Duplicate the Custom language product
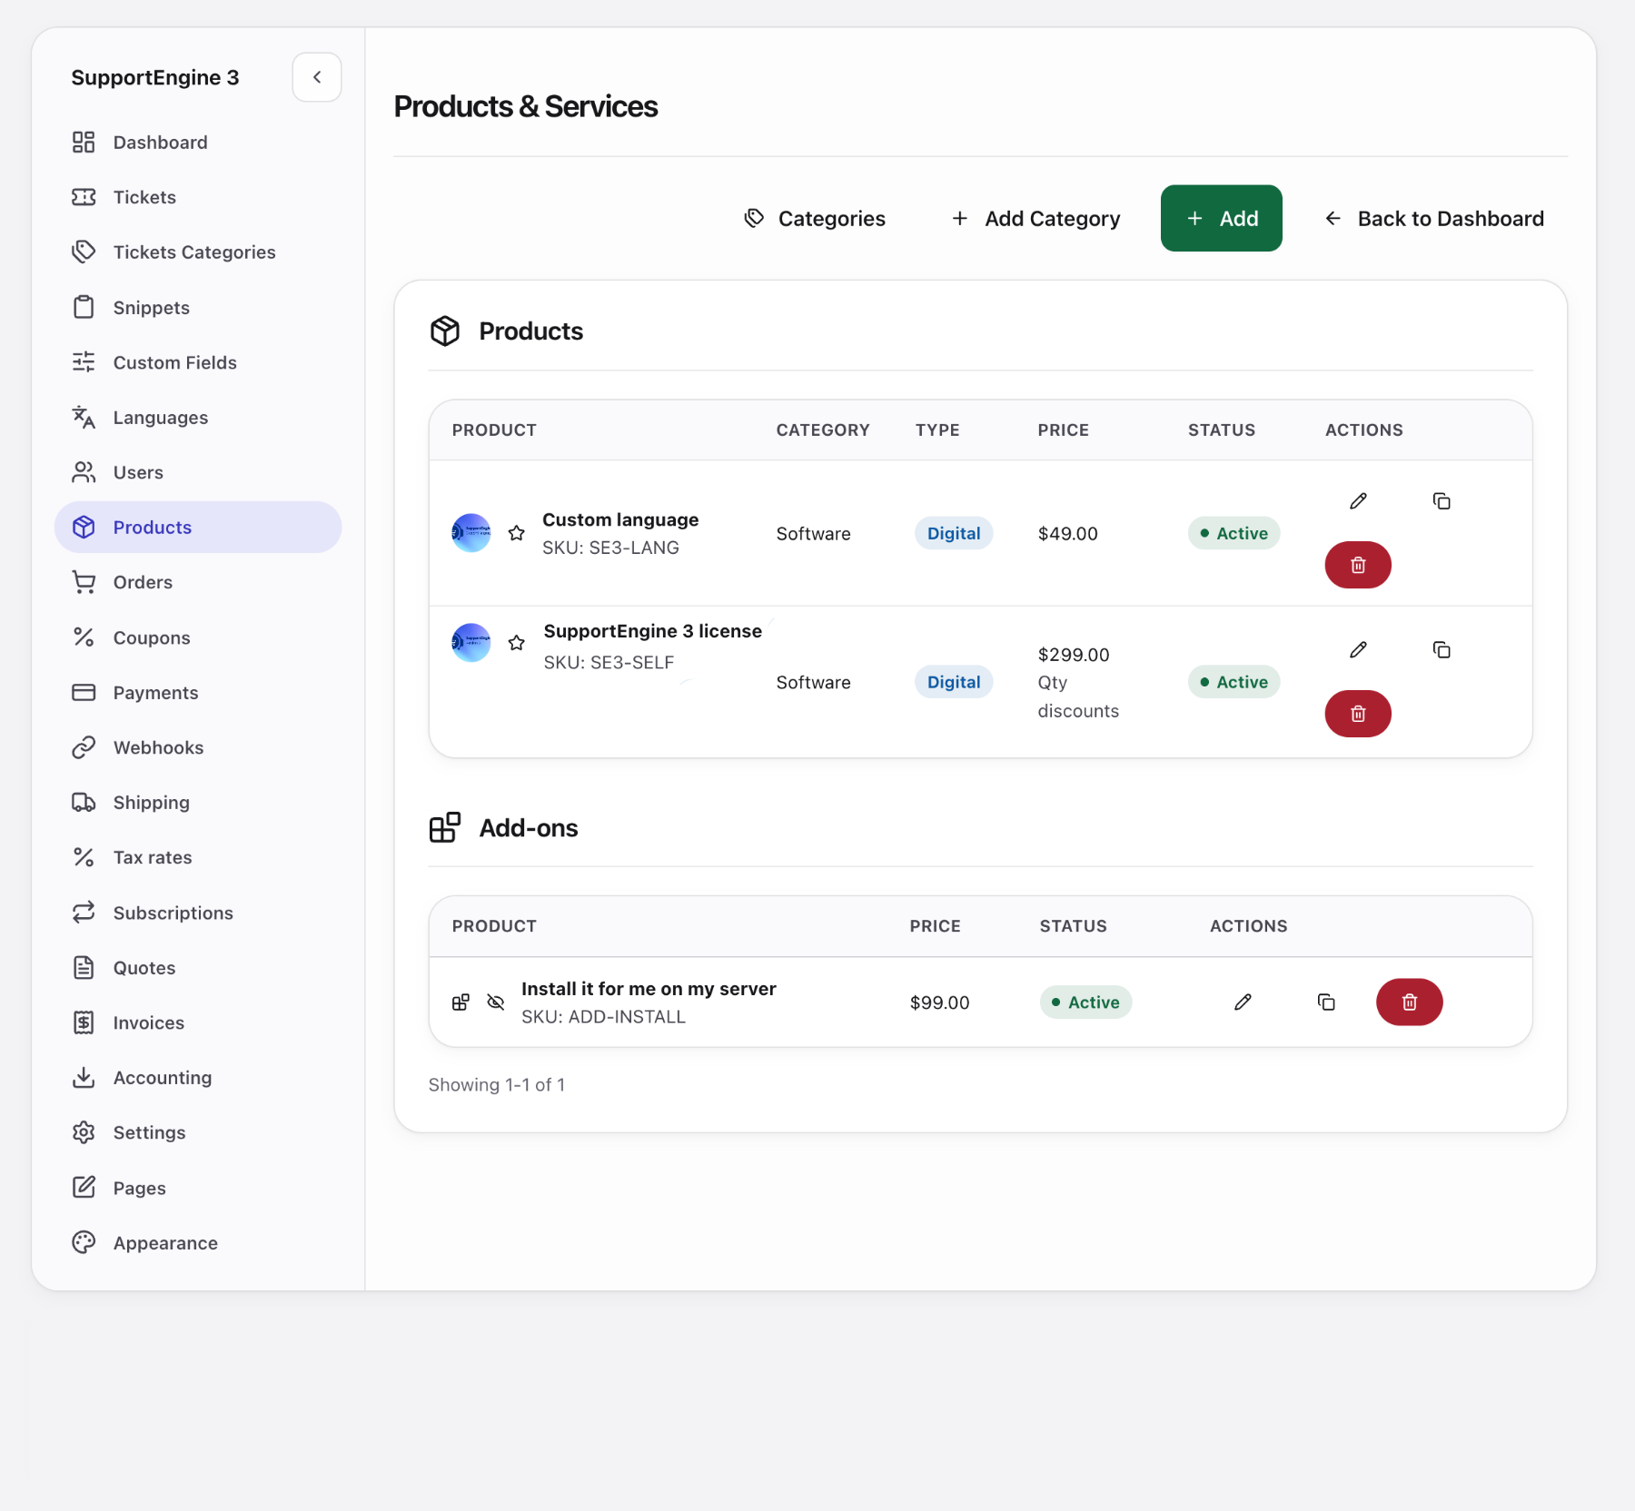This screenshot has width=1635, height=1511. [1442, 501]
